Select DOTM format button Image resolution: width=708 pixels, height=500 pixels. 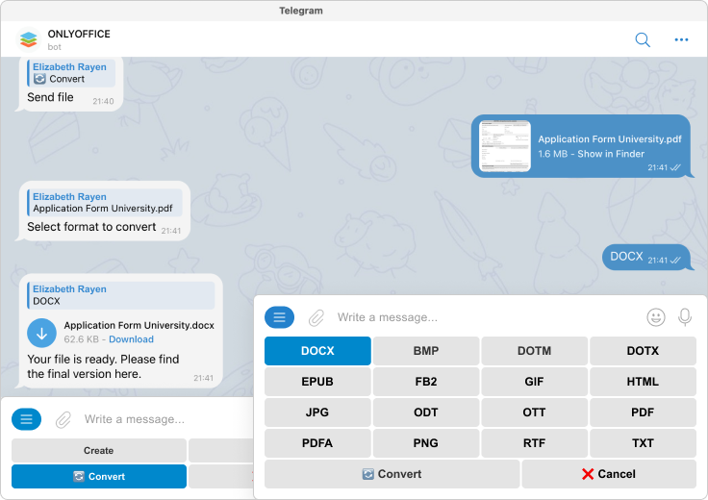click(534, 351)
